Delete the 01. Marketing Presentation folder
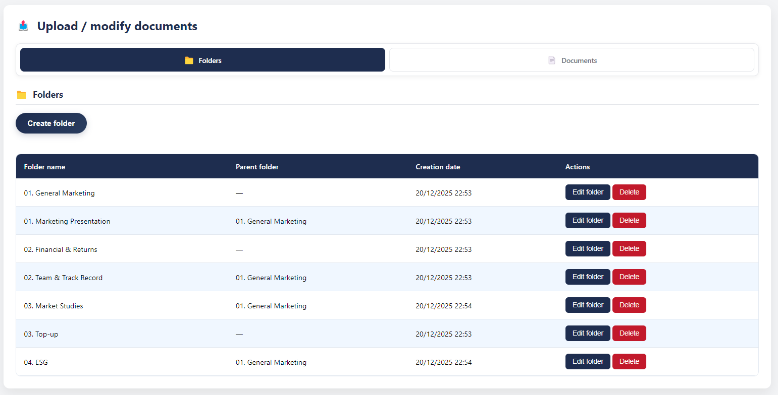This screenshot has width=778, height=395. 629,220
